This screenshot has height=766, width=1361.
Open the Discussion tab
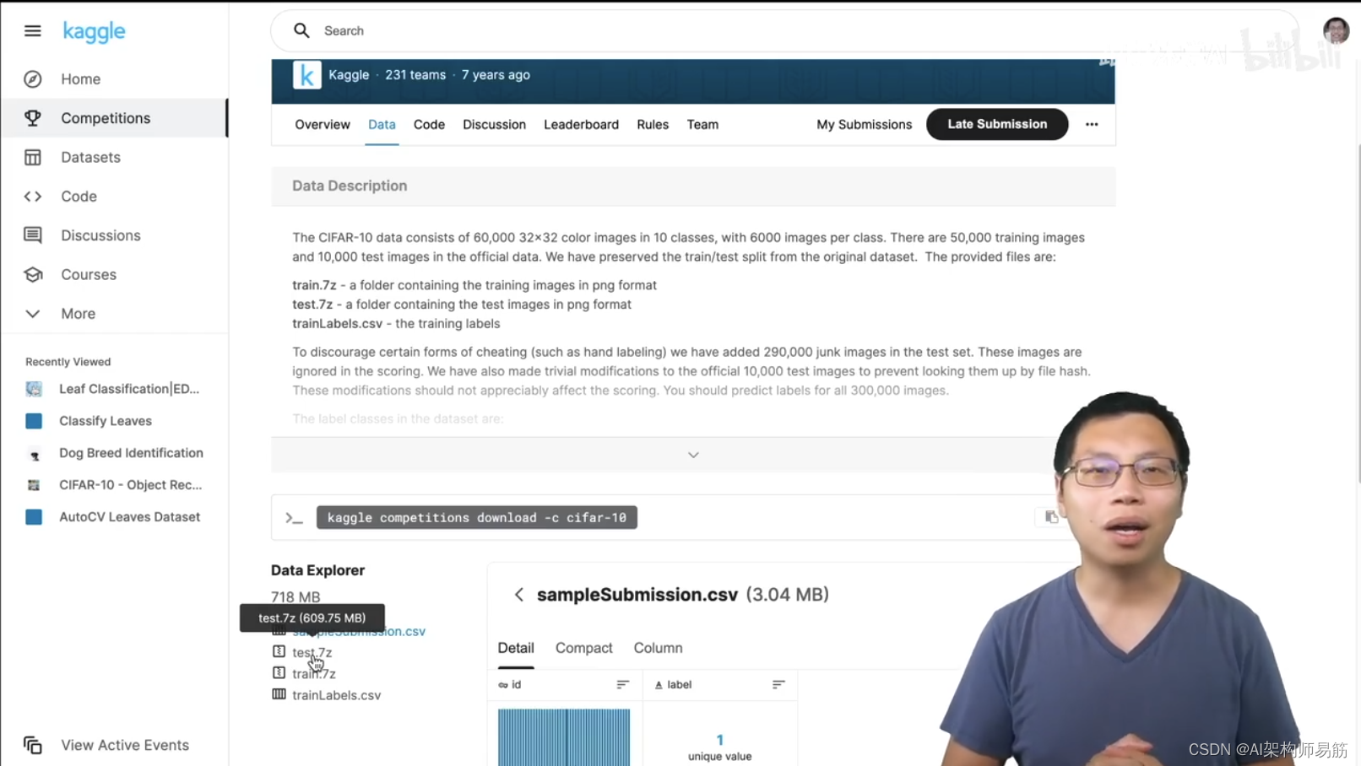coord(494,124)
